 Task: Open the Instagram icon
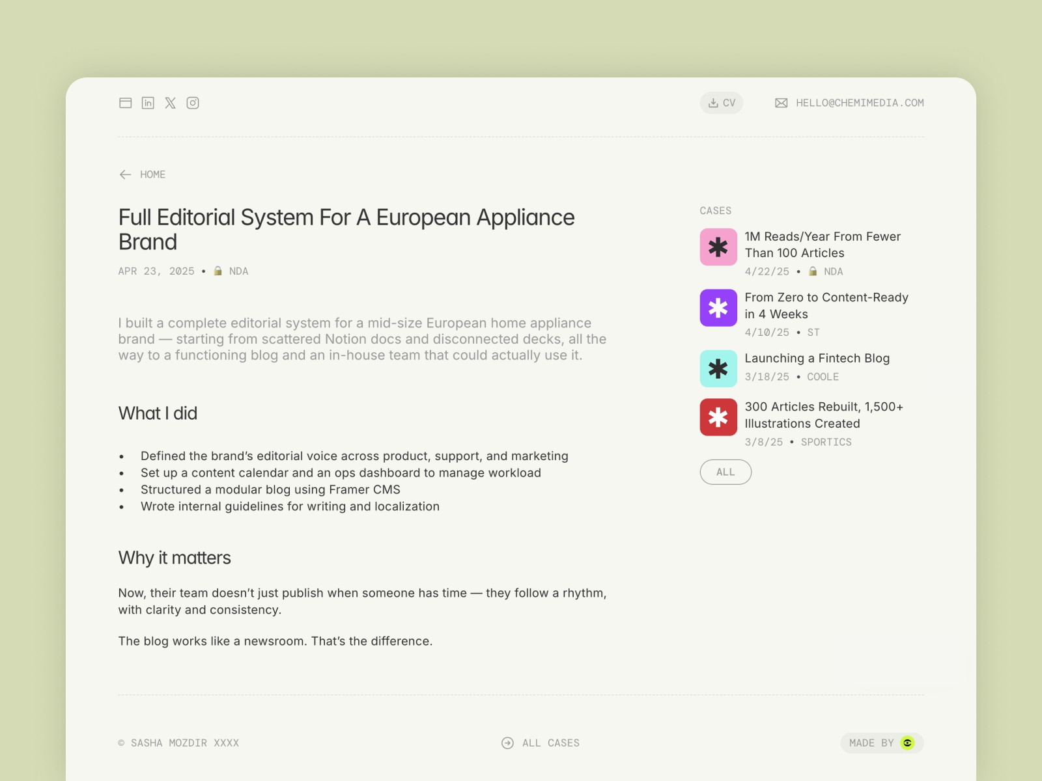pos(193,103)
